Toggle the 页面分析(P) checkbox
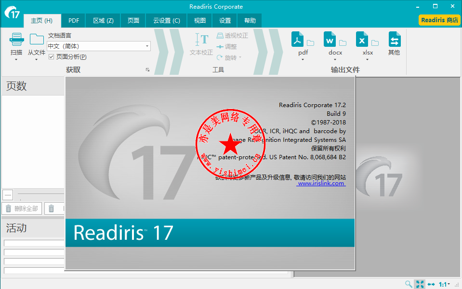This screenshot has width=462, height=289. (51, 57)
